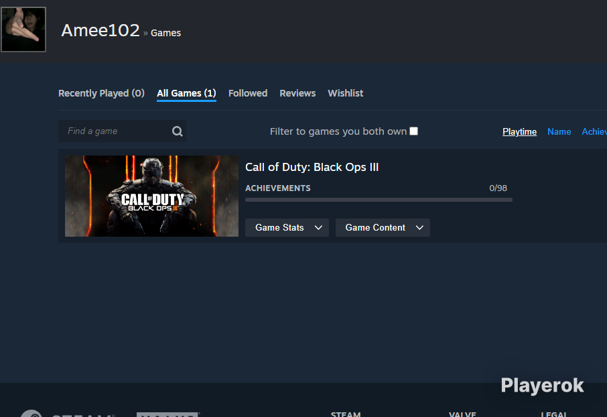This screenshot has width=607, height=417.
Task: Open Amee102 profile avatar image
Action: pyautogui.click(x=23, y=29)
